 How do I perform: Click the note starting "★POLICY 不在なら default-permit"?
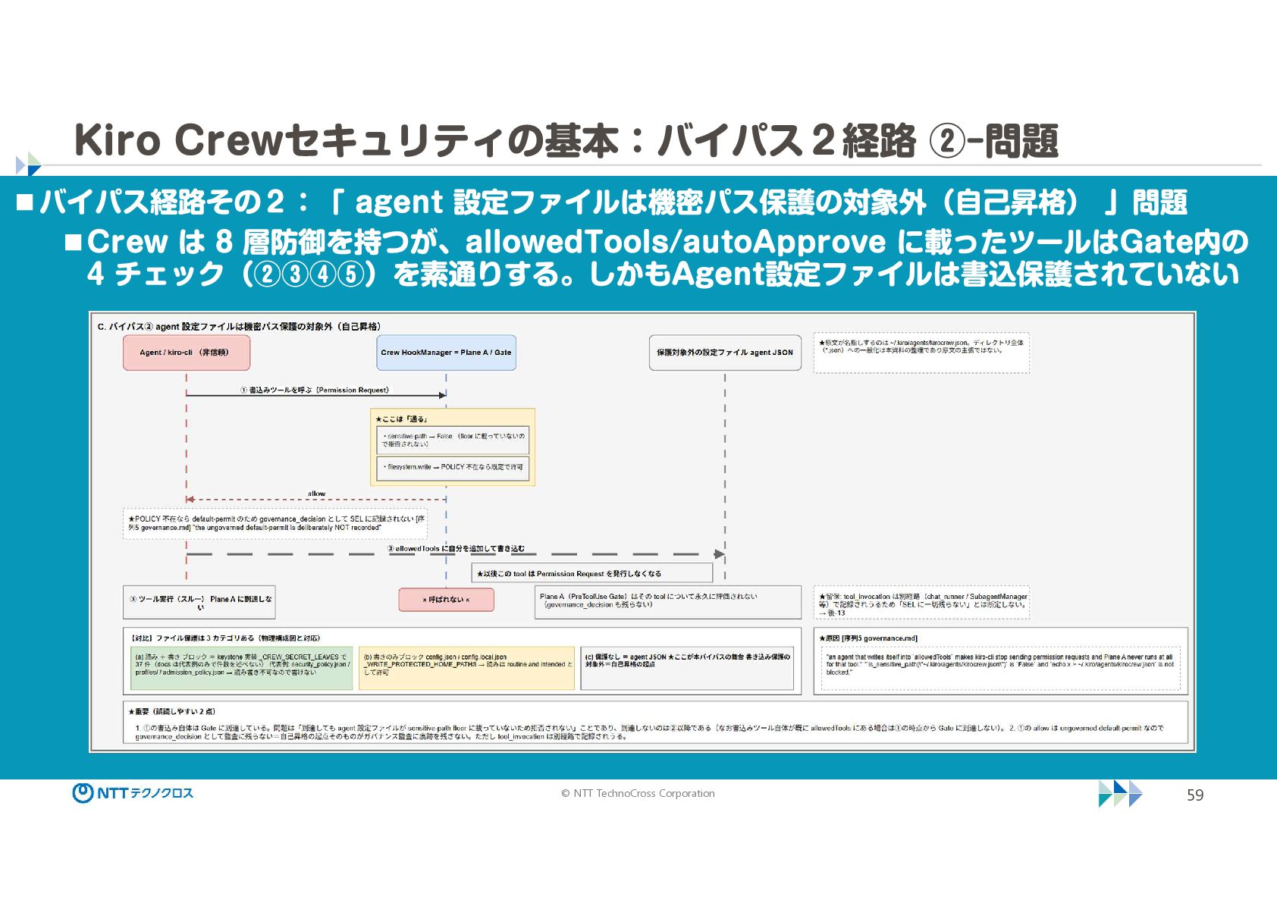point(275,523)
